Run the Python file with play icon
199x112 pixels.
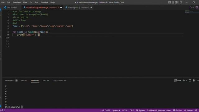point(190,7)
